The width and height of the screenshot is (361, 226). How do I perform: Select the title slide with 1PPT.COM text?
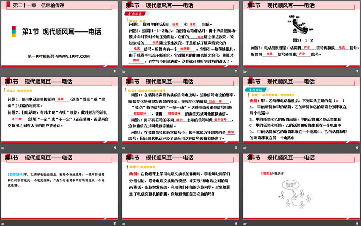pyautogui.click(x=59, y=34)
